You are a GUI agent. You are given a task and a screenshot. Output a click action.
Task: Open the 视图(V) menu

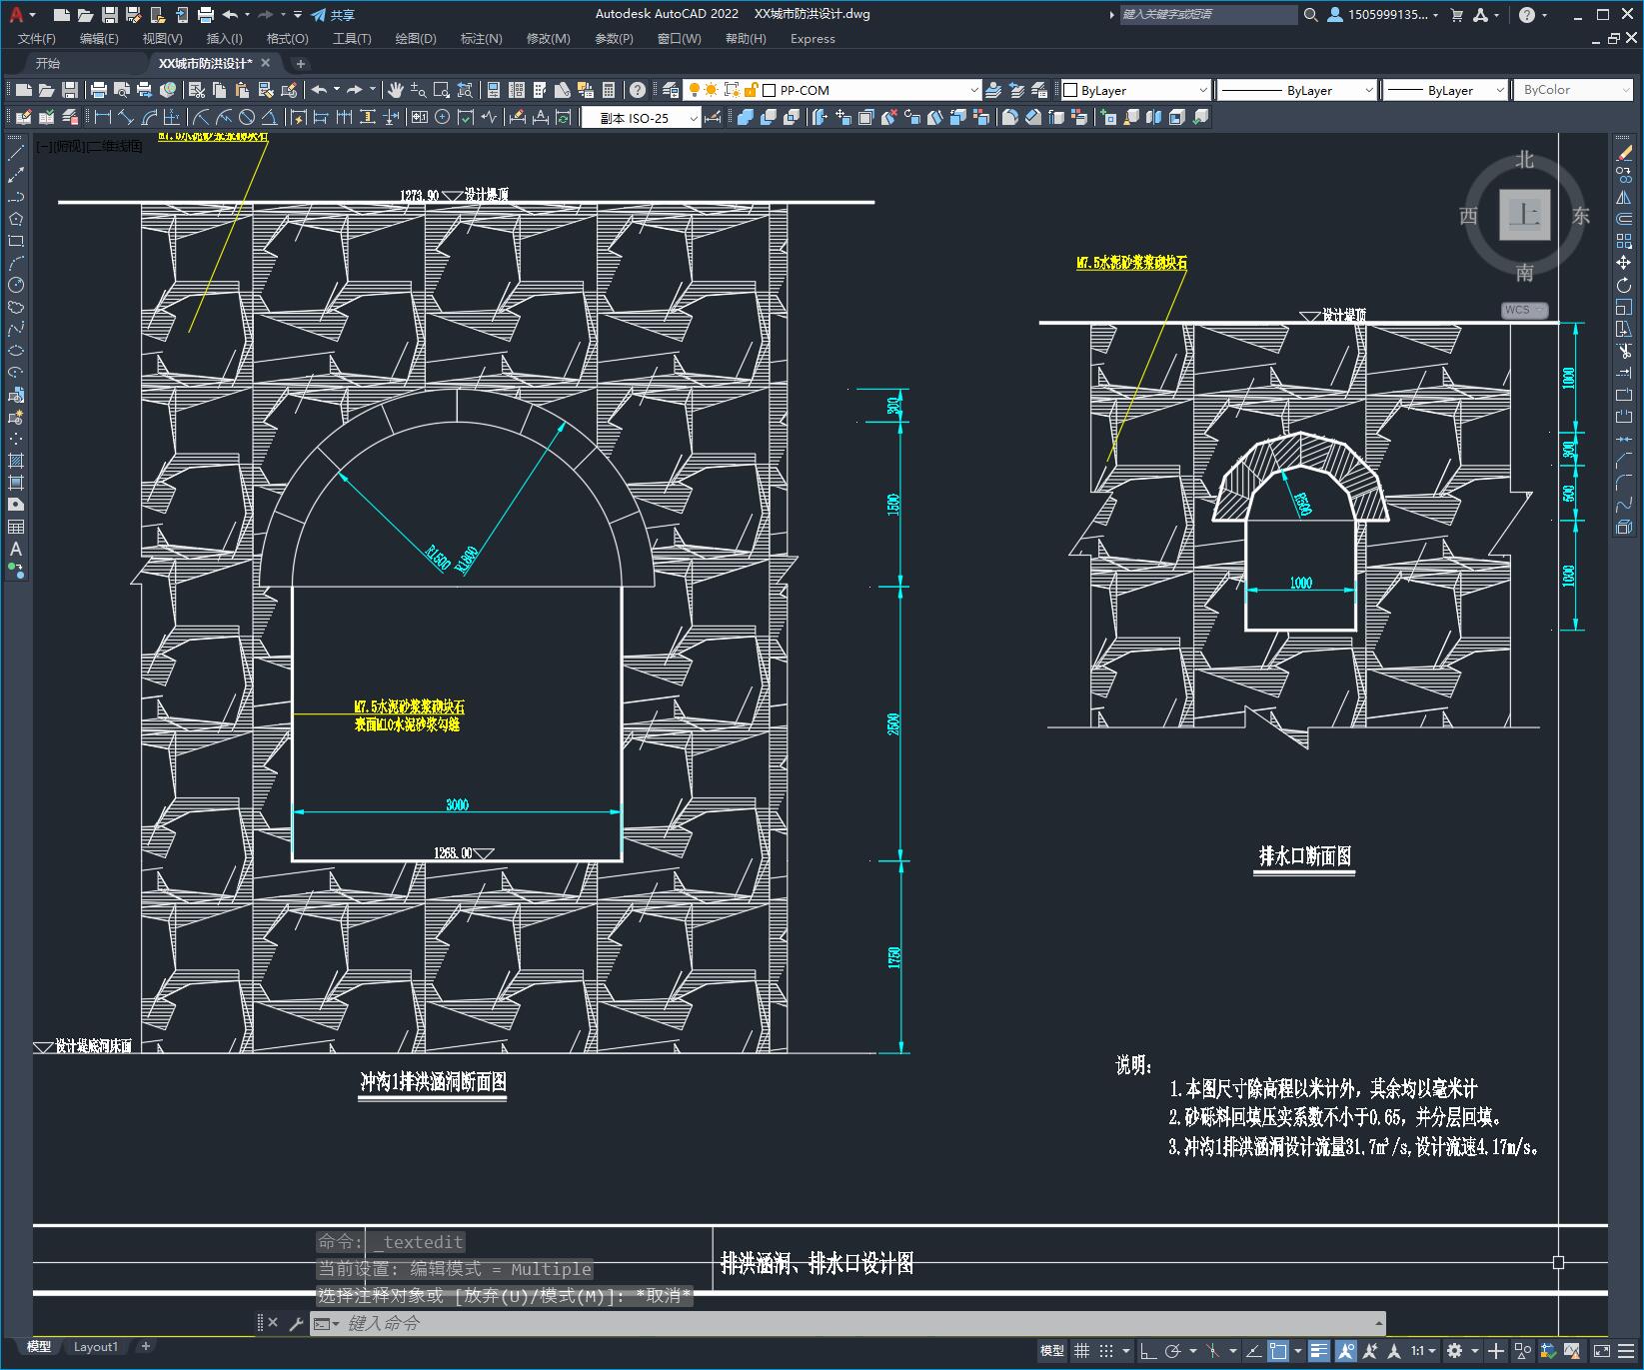(x=162, y=39)
